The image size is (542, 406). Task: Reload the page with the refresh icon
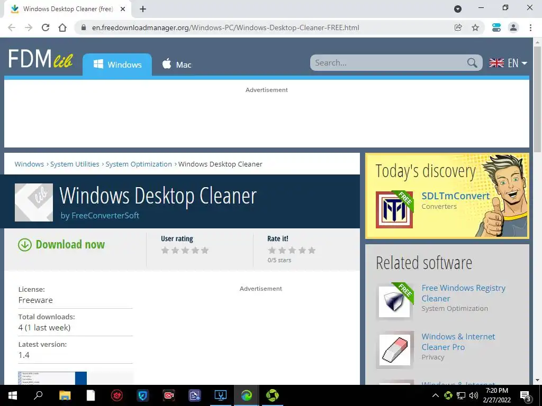pos(46,27)
